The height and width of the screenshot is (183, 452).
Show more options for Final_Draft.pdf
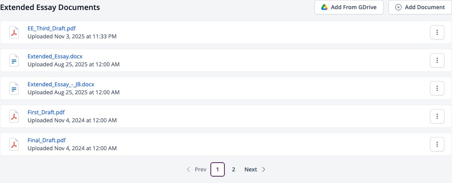437,144
